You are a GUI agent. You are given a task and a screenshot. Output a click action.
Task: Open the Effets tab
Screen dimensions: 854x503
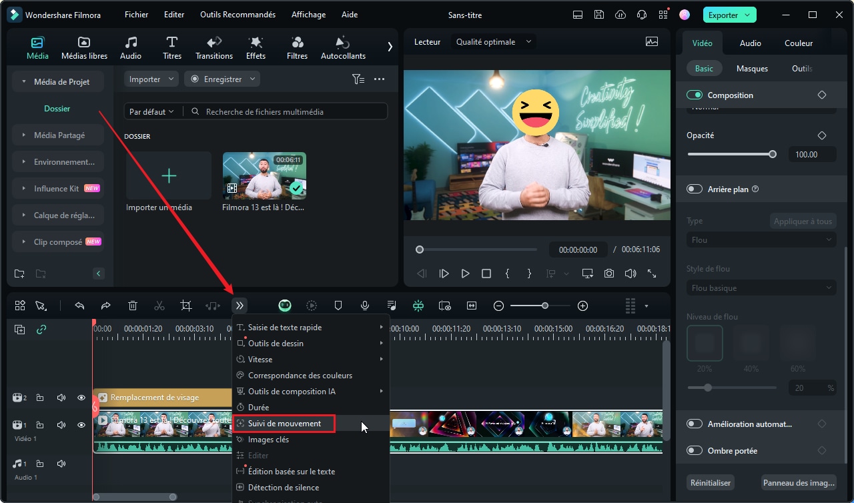coord(256,48)
